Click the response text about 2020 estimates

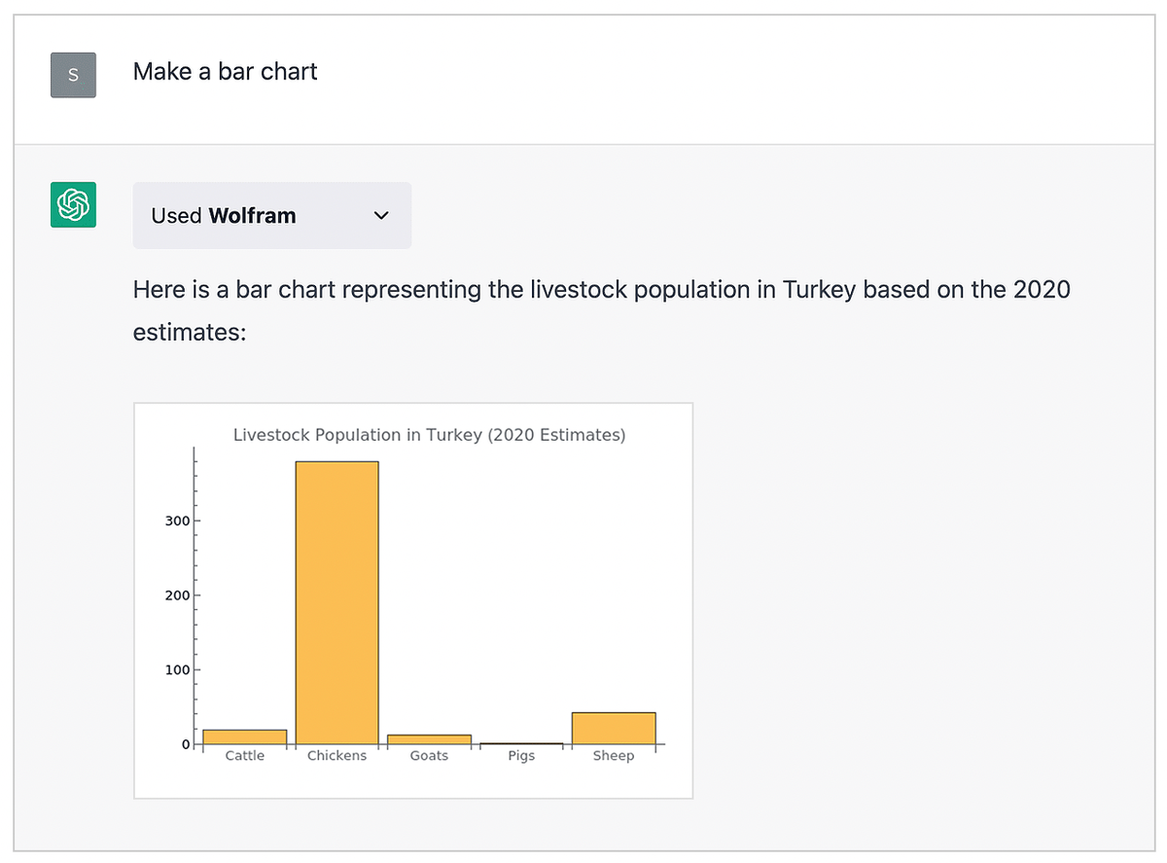(601, 311)
